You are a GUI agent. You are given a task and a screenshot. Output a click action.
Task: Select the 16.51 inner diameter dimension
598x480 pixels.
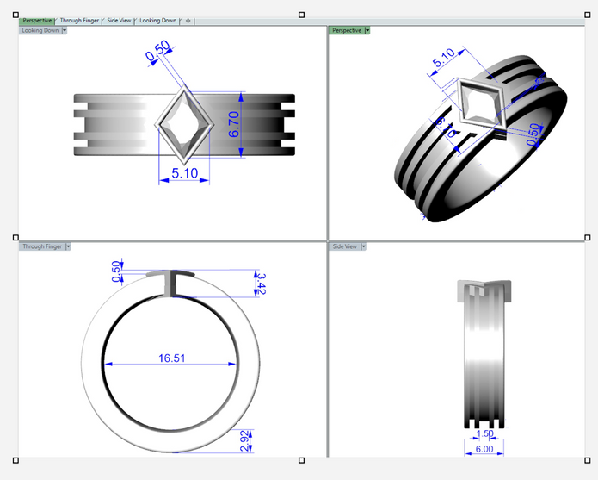click(x=171, y=358)
